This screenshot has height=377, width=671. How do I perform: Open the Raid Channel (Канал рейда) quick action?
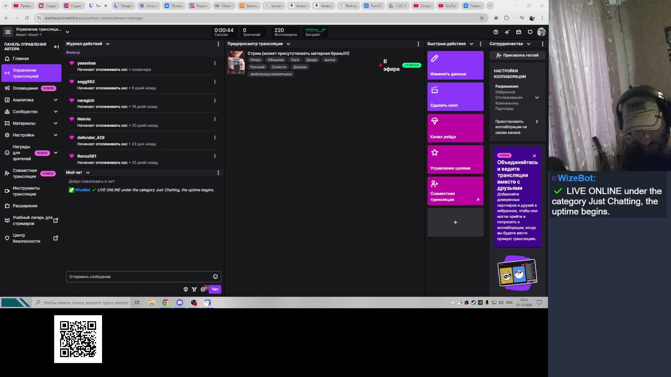coord(455,128)
